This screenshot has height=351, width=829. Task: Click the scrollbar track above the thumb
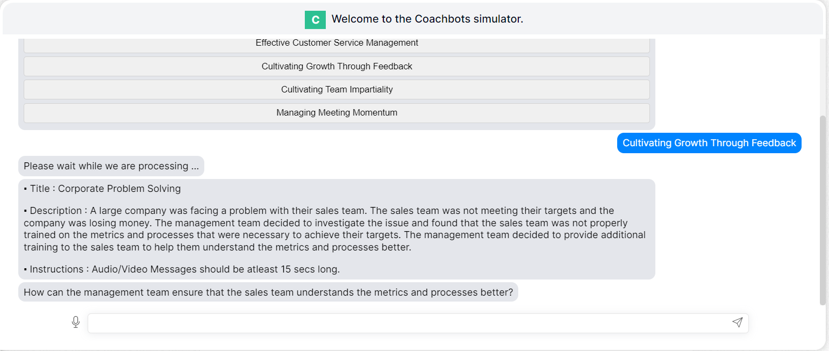822,75
